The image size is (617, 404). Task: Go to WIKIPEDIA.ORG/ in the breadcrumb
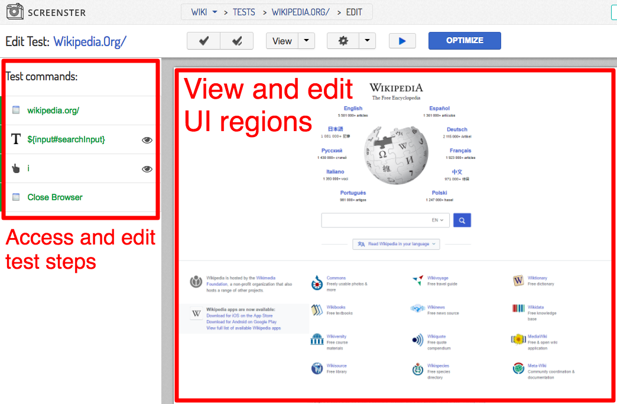[301, 12]
